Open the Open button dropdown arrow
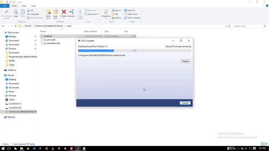This screenshot has height=151, width=269. (121, 10)
